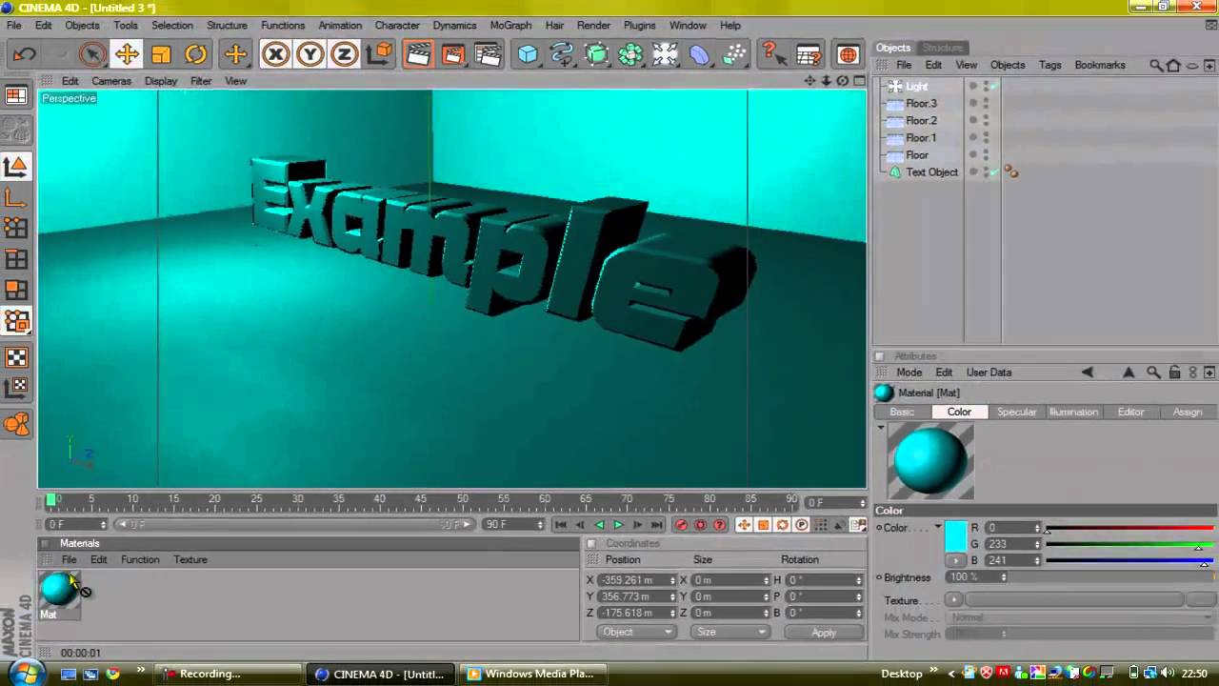Switch to the Specular tab

click(x=1016, y=412)
